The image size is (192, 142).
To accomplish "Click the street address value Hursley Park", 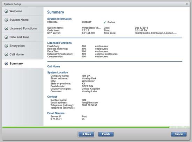I will point(89,78).
